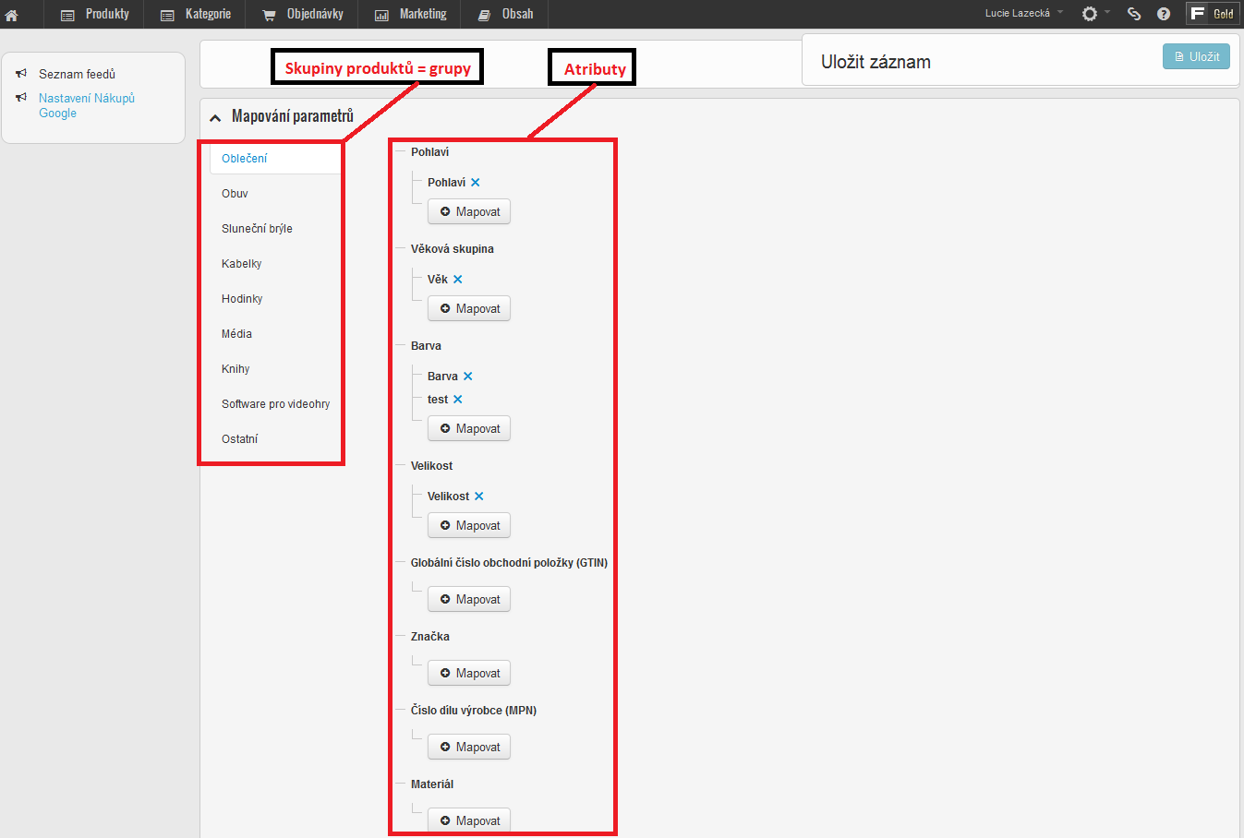Collapse the Globální číslo obchodní položky node
This screenshot has width=1244, height=838.
[x=401, y=563]
